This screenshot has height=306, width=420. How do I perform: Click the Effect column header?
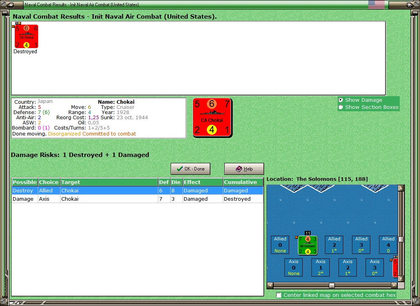tap(202, 182)
